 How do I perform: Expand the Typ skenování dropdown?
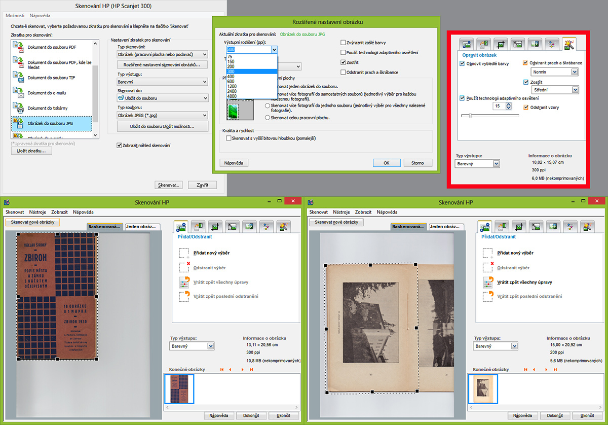162,54
